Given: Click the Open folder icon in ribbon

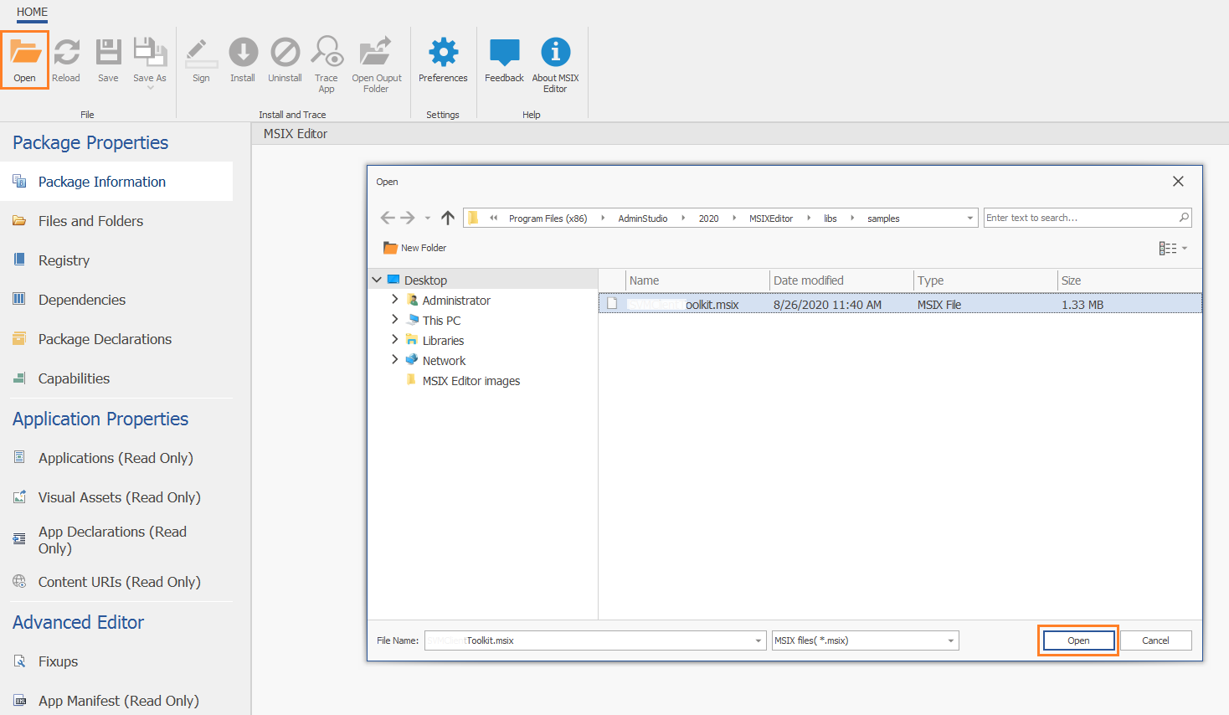Looking at the screenshot, I should 24,52.
